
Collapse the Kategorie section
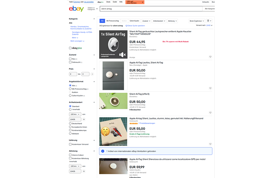[x=94, y=19]
